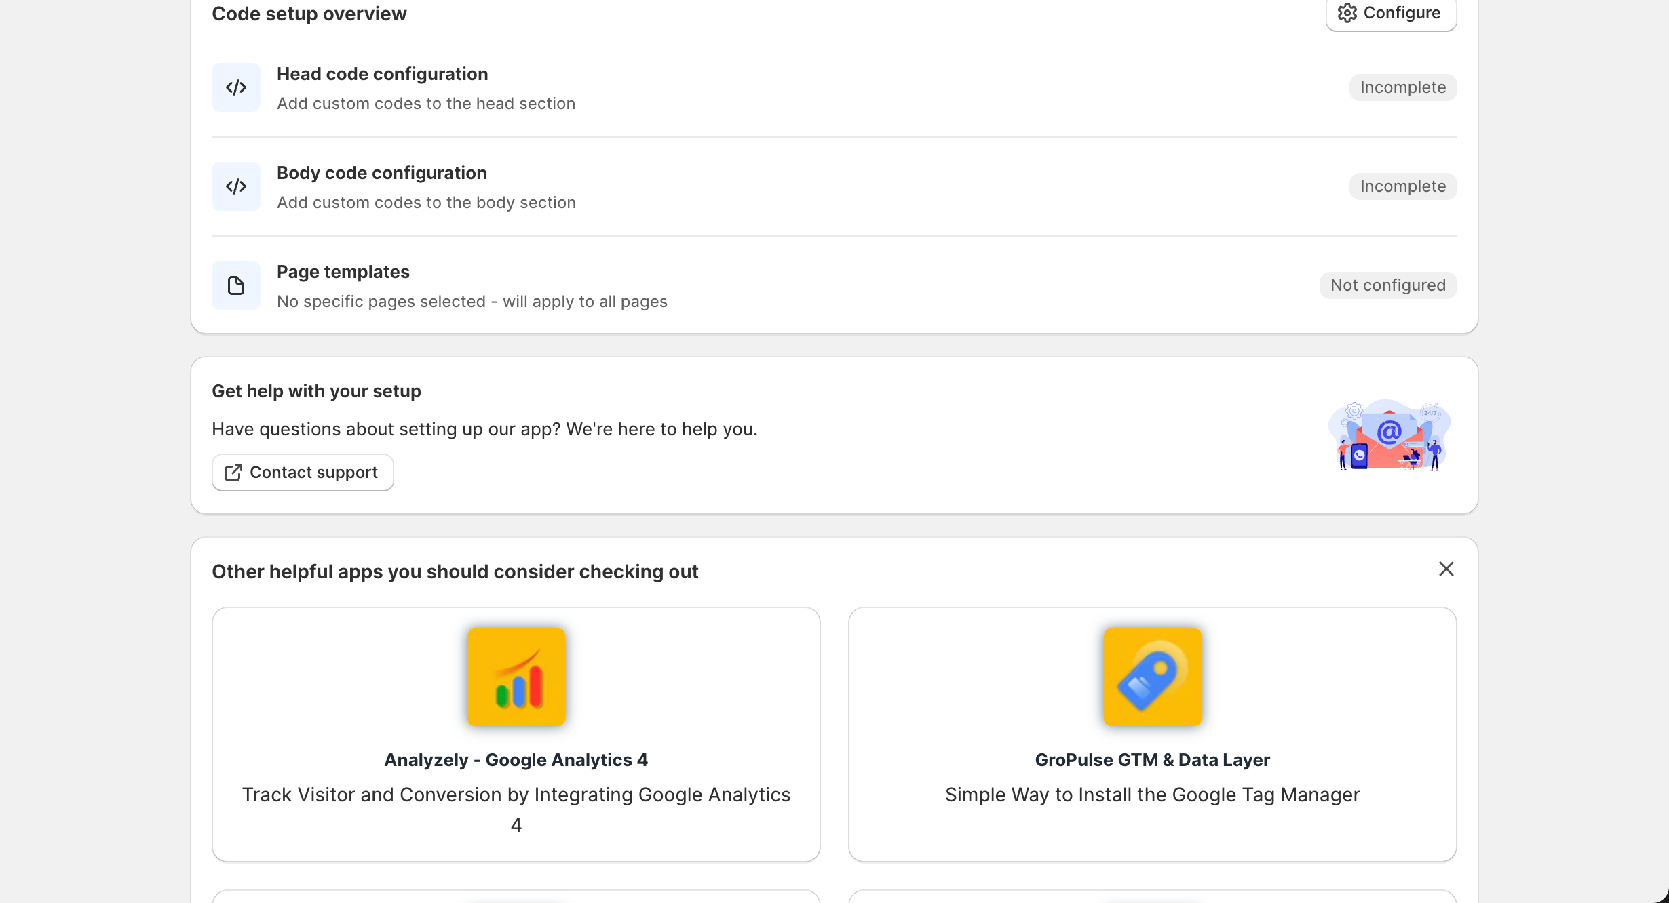This screenshot has height=903, width=1669.
Task: Click the Analyzely Google Analytics 4 app icon
Action: 516,677
